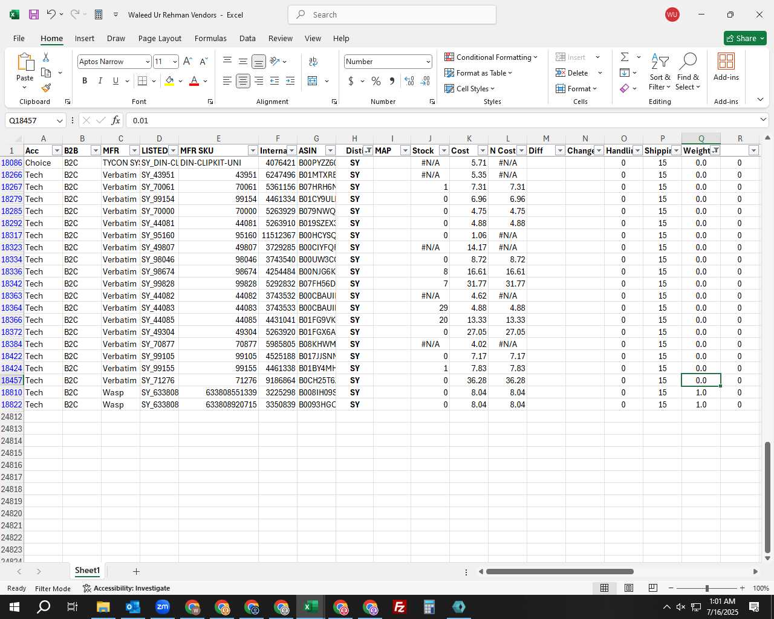Add a new sheet with plus button
The image size is (774, 619).
coord(136,571)
